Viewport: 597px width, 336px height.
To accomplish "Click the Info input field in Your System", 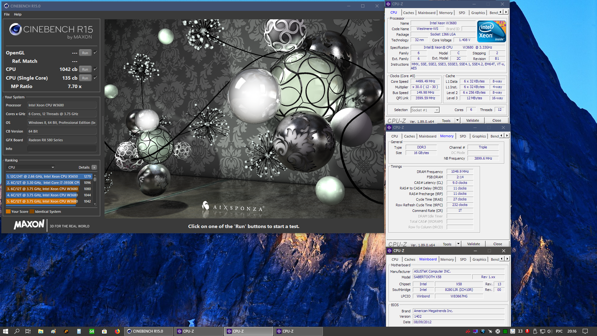I will (x=62, y=149).
